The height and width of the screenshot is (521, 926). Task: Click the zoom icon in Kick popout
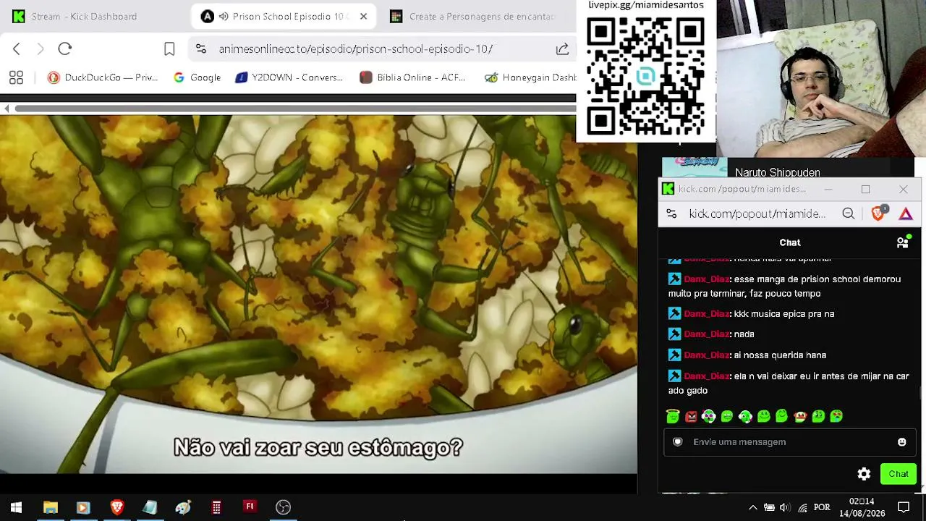click(849, 213)
